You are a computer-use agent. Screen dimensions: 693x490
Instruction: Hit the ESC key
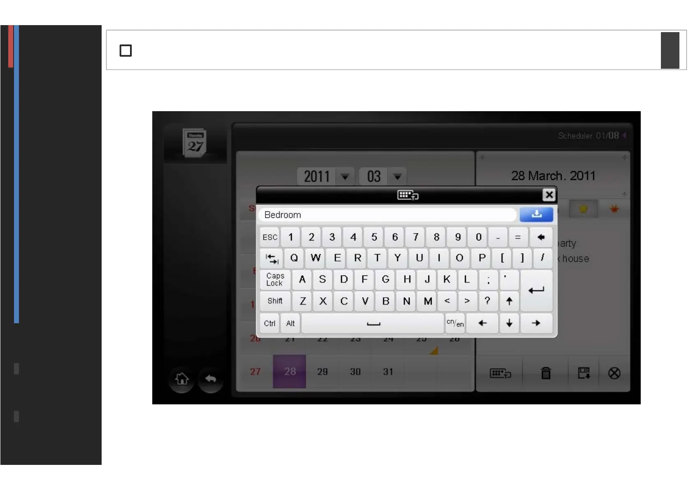tap(270, 237)
